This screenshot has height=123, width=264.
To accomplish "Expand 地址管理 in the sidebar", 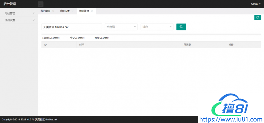I will click(x=19, y=13).
